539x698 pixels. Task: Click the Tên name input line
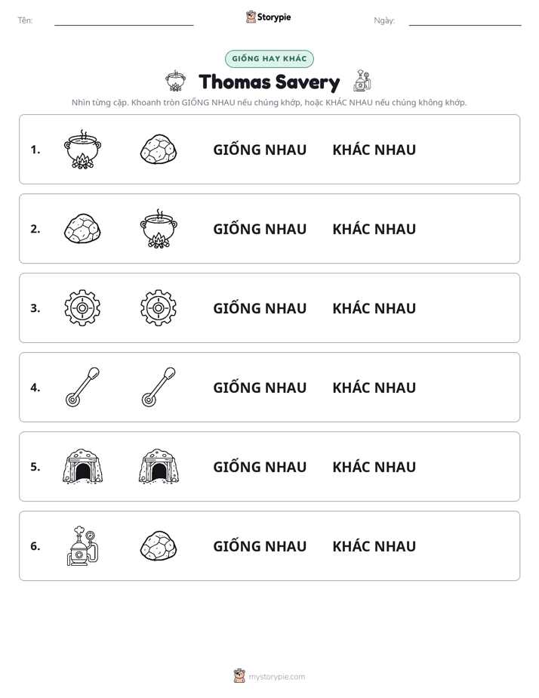click(124, 21)
